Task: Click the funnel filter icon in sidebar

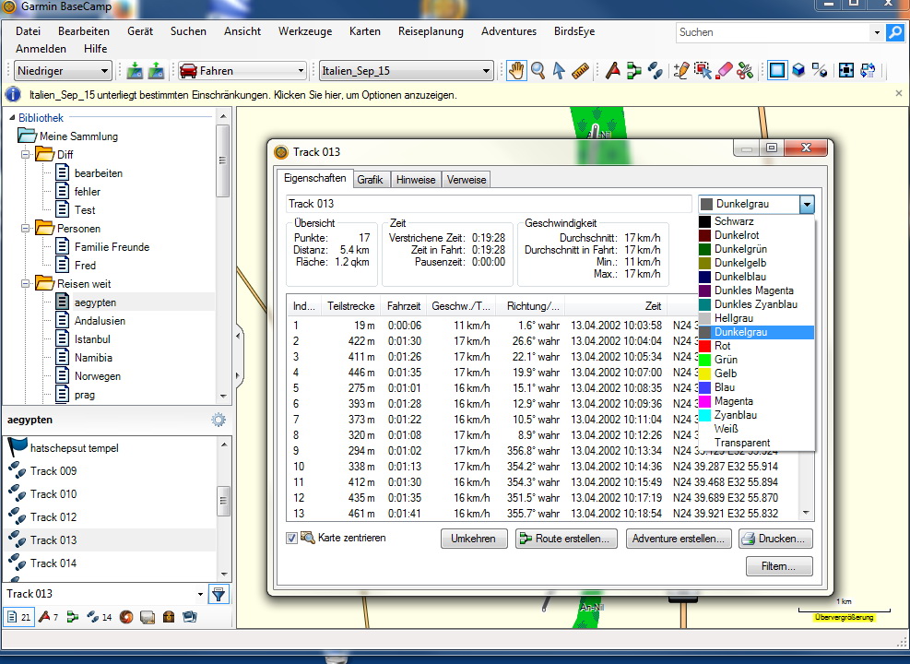Action: (219, 594)
